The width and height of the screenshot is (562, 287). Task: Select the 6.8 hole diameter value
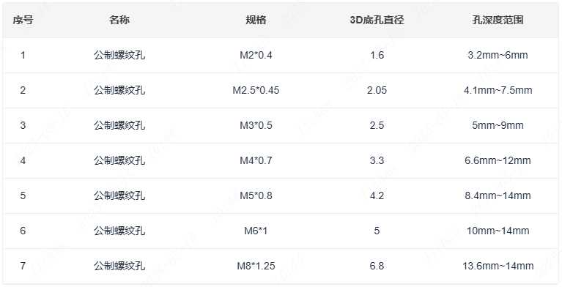(377, 266)
